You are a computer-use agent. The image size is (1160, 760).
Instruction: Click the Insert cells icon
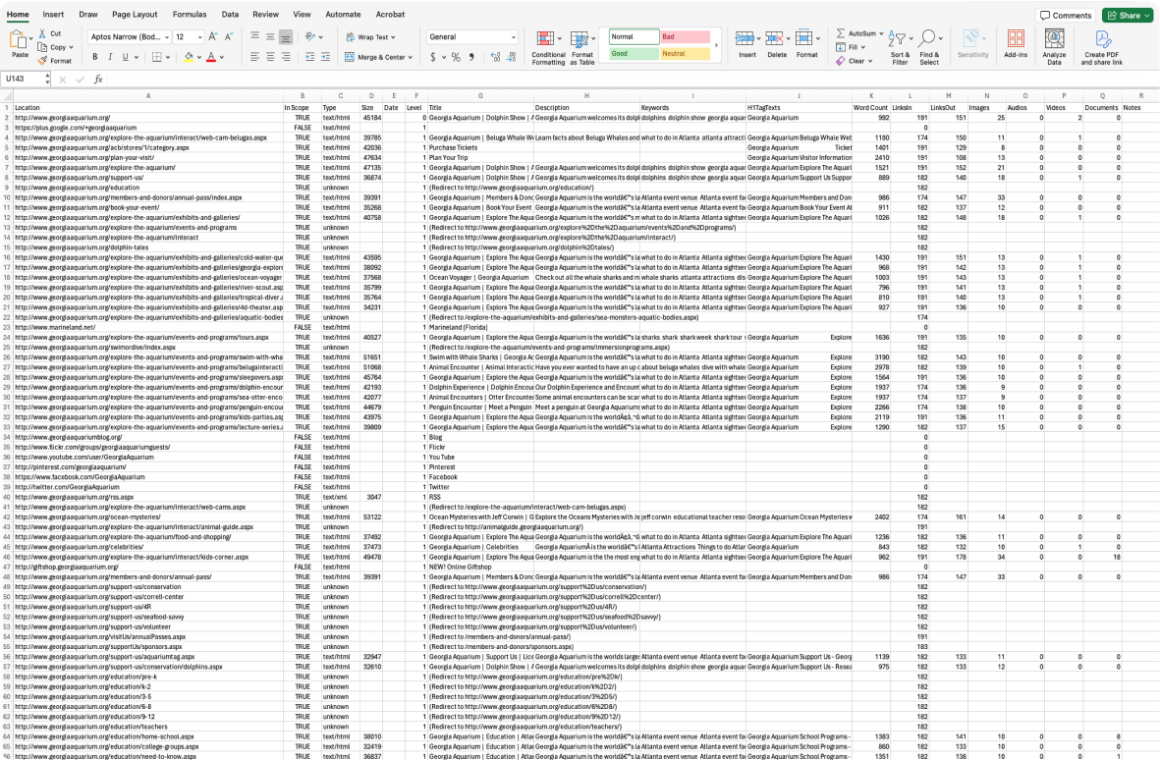click(x=745, y=38)
